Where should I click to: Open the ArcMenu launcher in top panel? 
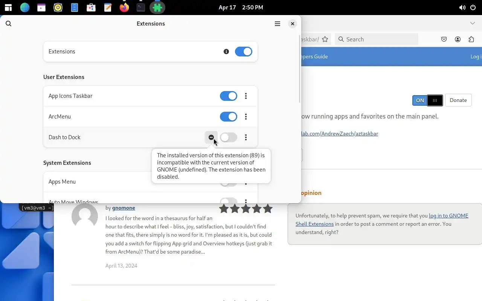(8, 7)
